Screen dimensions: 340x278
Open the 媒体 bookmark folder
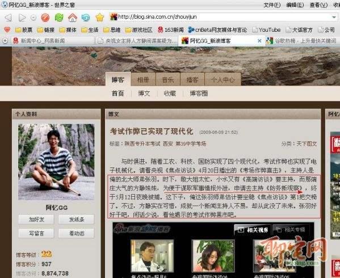(x=68, y=30)
